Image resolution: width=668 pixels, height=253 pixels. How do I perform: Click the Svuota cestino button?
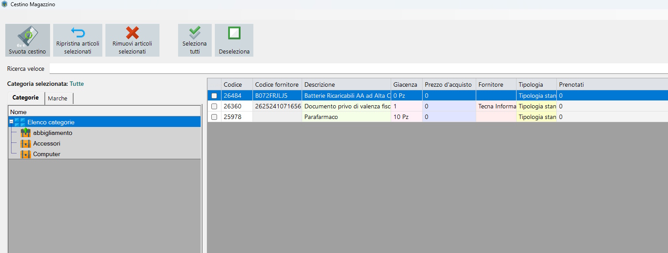(x=27, y=40)
